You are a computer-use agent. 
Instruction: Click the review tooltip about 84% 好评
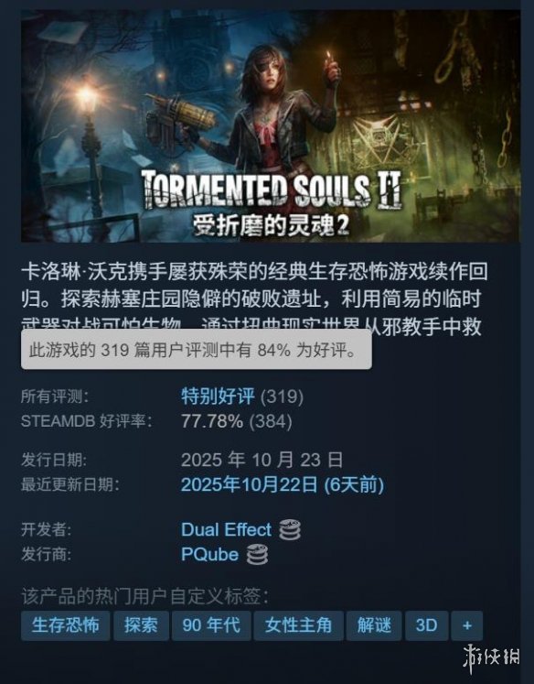click(x=197, y=349)
